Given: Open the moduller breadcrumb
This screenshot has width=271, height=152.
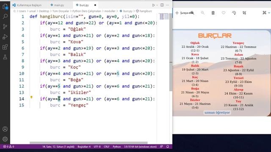Looking at the screenshot, I should [x=110, y=11].
